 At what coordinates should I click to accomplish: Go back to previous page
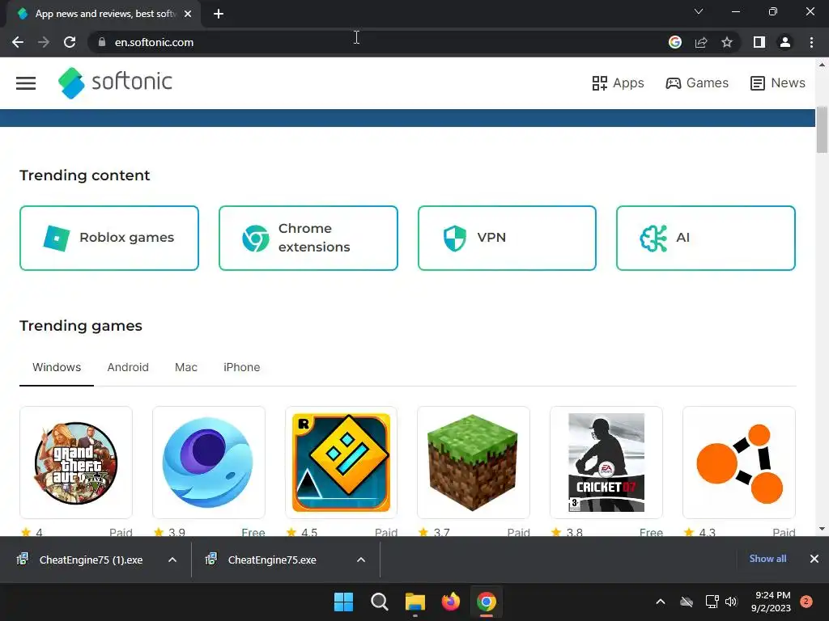(x=18, y=42)
